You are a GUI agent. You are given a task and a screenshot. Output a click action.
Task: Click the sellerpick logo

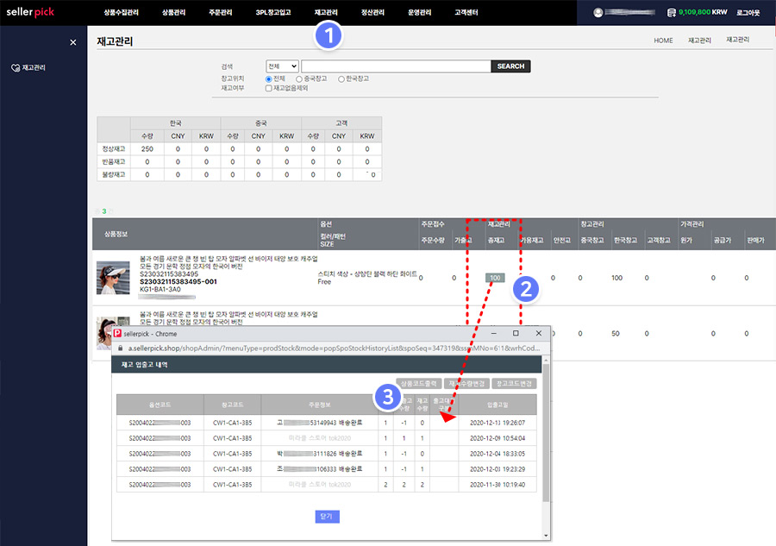(x=30, y=12)
